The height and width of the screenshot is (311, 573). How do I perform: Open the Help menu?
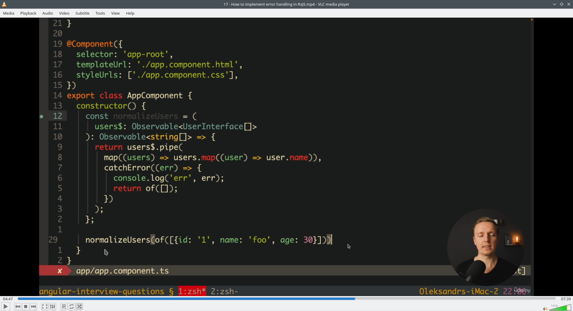tap(130, 13)
